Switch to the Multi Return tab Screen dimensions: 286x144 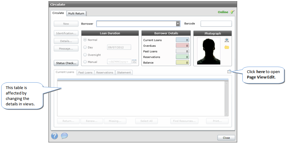76,13
